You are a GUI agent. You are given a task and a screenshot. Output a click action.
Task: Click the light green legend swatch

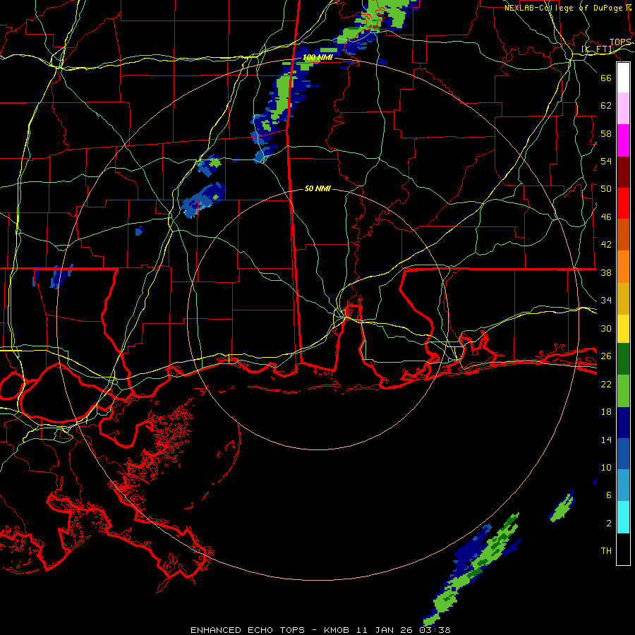623,391
